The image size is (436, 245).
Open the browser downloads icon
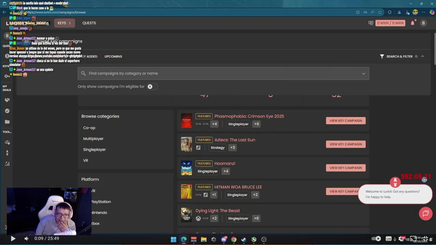[408, 12]
